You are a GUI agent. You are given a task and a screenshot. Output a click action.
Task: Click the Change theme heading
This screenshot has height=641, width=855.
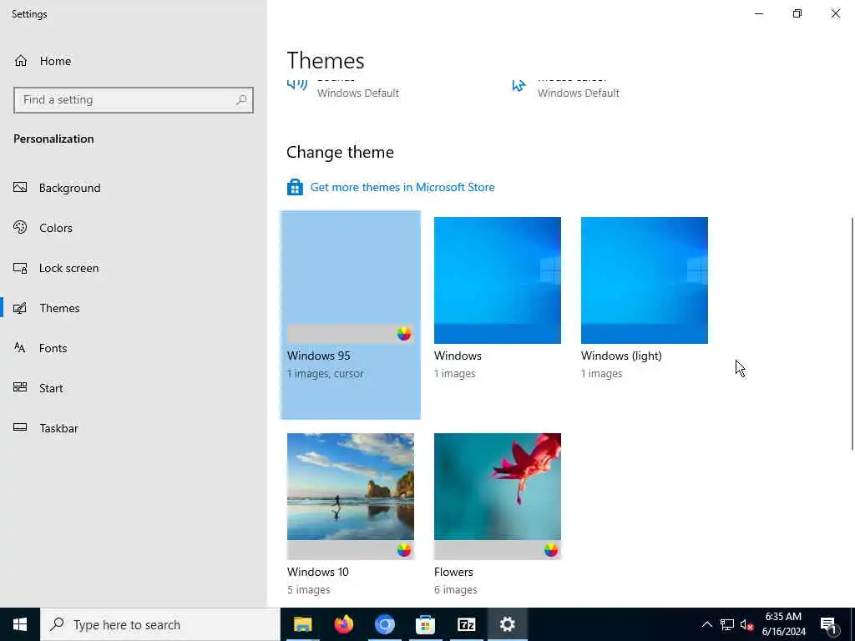pyautogui.click(x=341, y=152)
